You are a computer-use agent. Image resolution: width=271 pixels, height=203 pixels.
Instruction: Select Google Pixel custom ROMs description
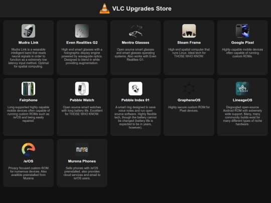pos(242,53)
